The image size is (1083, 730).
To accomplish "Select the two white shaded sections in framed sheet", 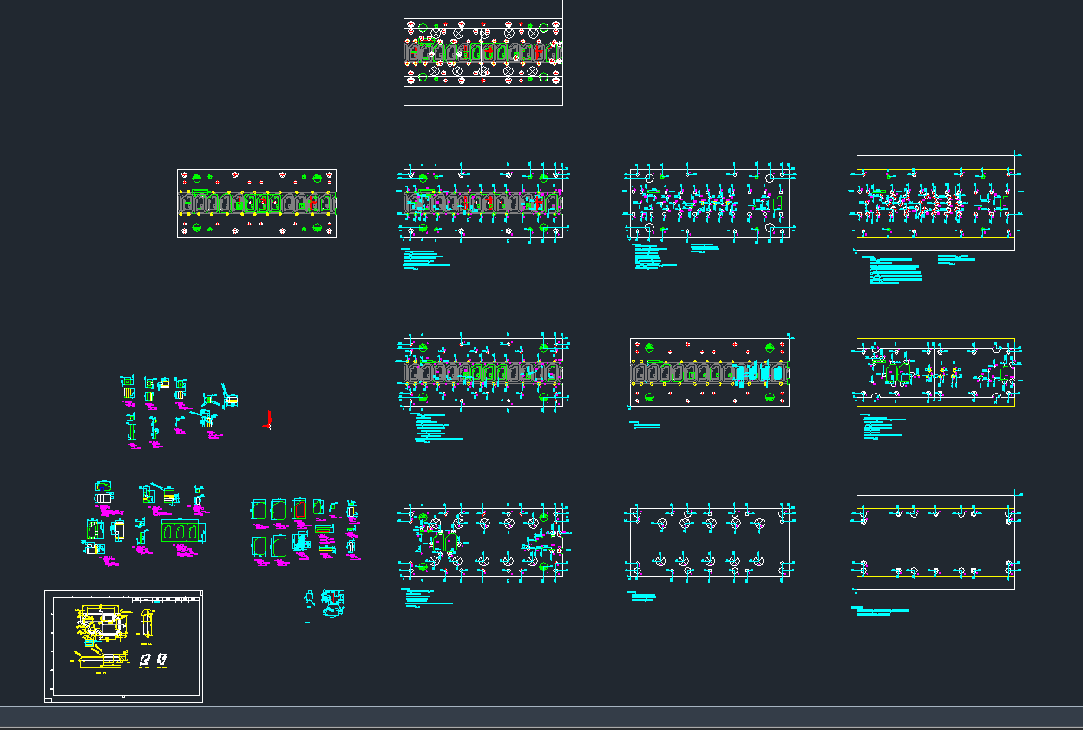I will point(154,661).
